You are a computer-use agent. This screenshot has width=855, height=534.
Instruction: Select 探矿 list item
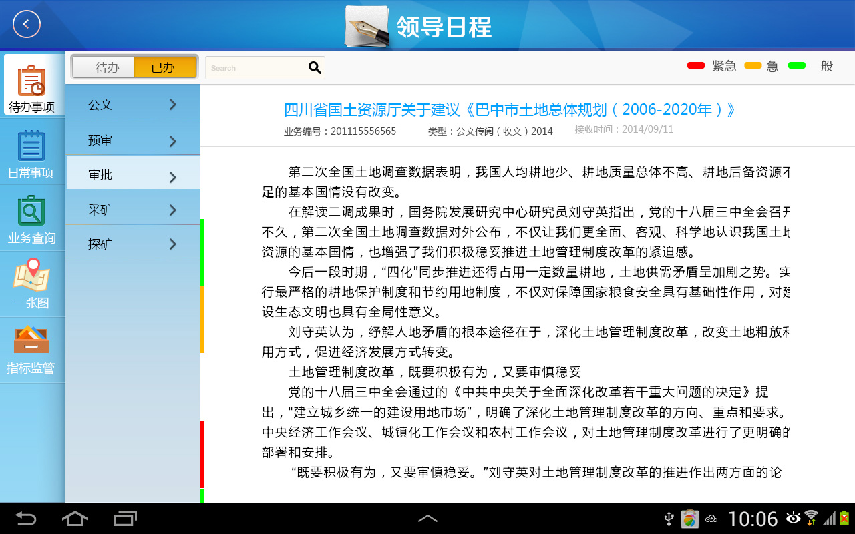(133, 243)
